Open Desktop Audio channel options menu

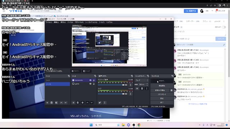pos(130,85)
